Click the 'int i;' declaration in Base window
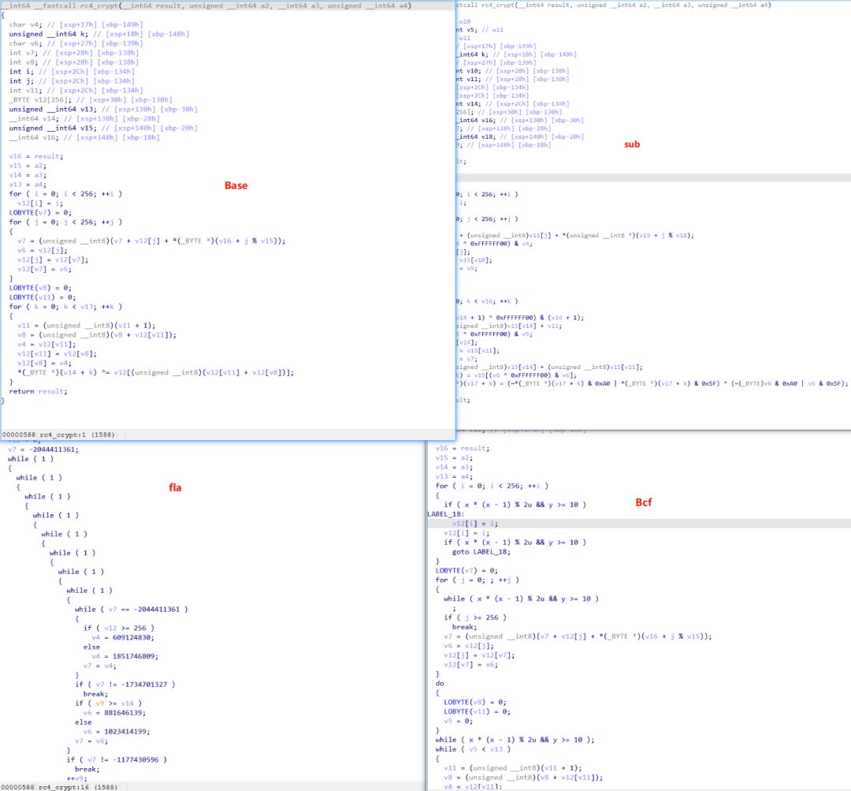This screenshot has height=791, width=851. (x=21, y=72)
